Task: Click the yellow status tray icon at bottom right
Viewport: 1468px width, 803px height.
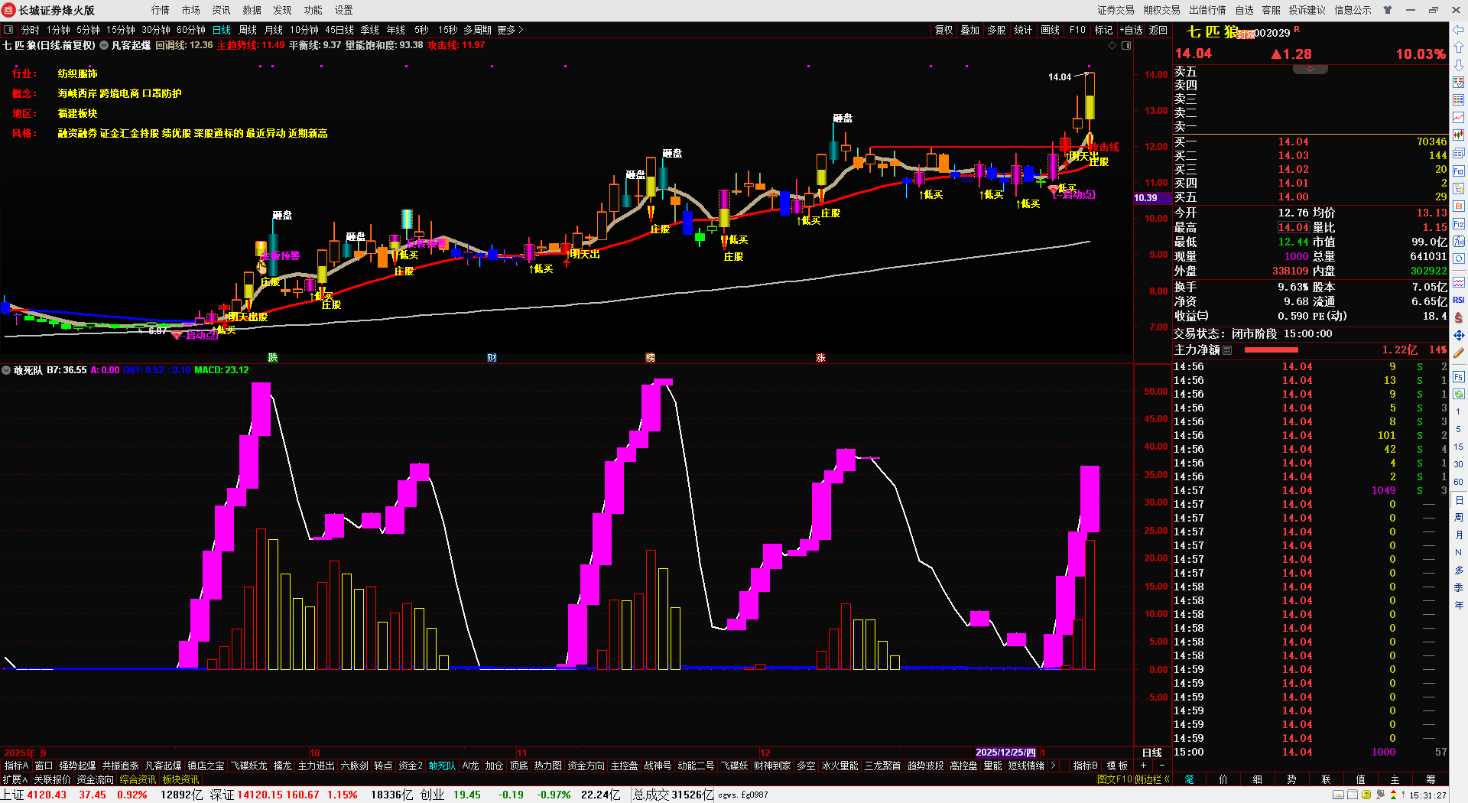Action: pos(1366,795)
